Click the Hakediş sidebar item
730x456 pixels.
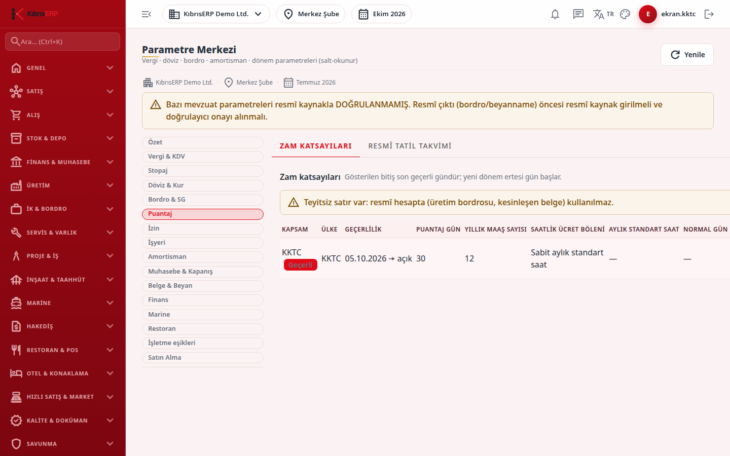coord(63,326)
